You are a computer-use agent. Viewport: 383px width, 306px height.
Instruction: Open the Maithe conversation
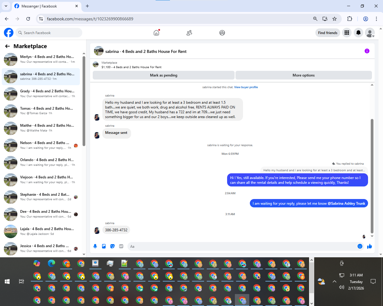pyautogui.click(x=41, y=128)
